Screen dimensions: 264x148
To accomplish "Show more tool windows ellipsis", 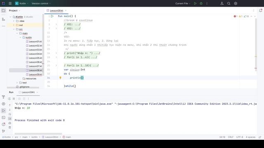I will click(3, 26).
